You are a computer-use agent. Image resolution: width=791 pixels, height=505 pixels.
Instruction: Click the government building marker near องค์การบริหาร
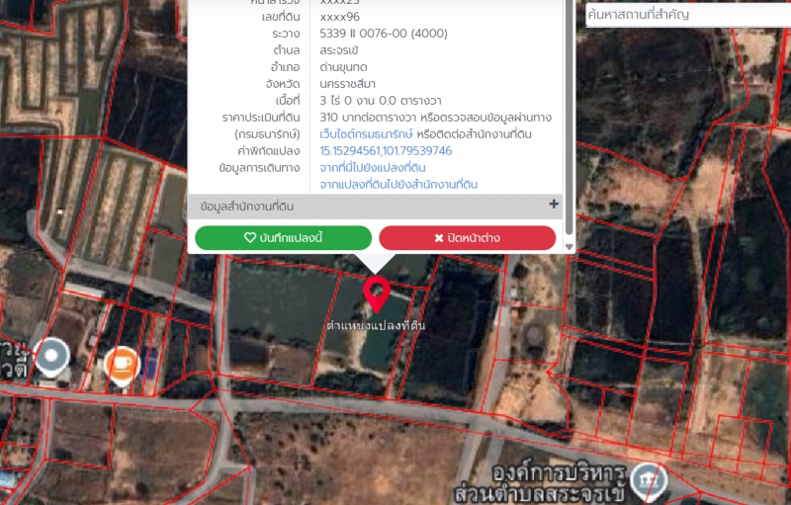coord(650,481)
